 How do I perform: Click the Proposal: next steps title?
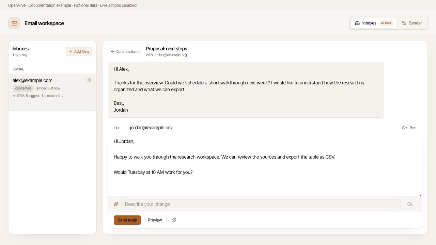[x=167, y=49]
